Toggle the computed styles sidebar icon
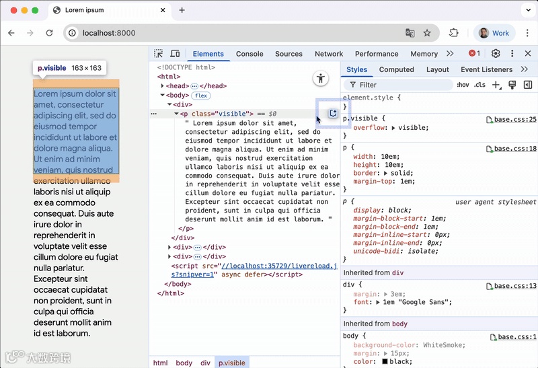 pos(528,85)
